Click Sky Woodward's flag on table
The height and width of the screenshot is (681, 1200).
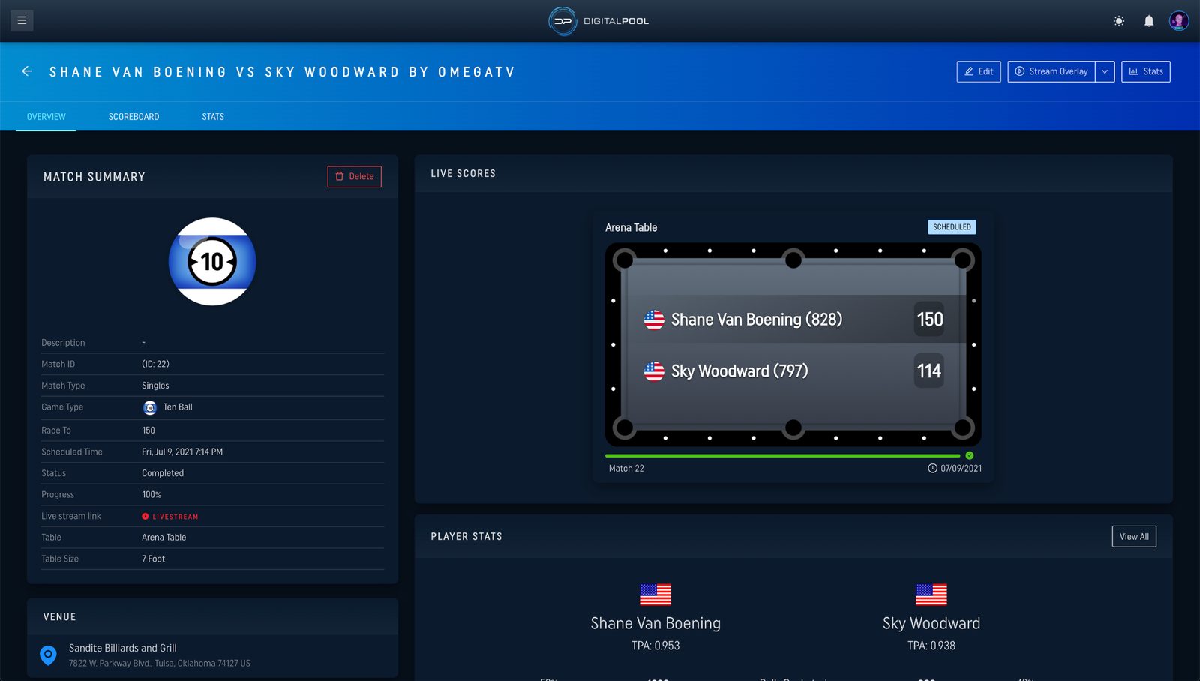[x=654, y=371]
